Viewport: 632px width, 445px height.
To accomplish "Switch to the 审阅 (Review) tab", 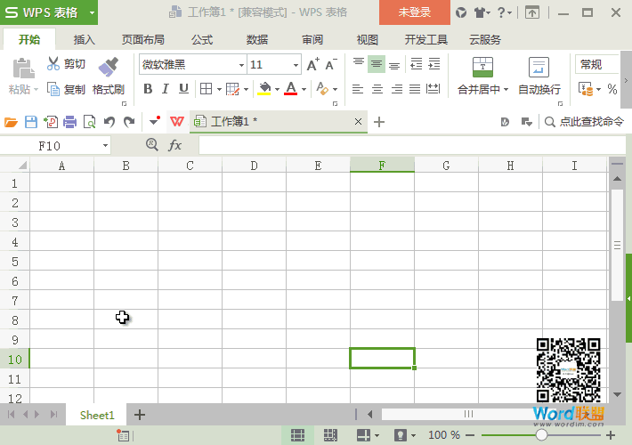I will click(x=312, y=39).
